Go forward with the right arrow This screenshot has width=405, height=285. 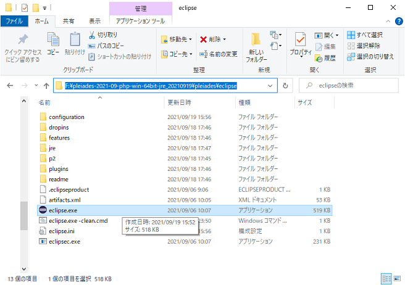(25, 86)
